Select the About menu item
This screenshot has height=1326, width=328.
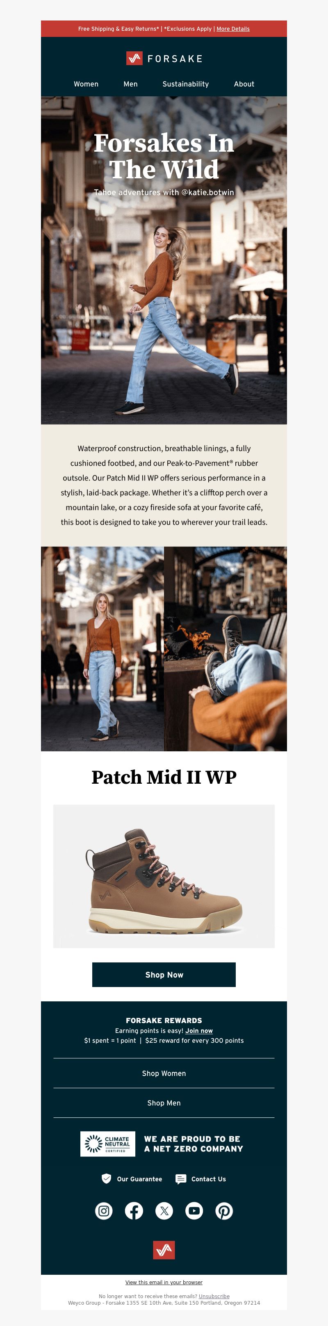(x=244, y=84)
